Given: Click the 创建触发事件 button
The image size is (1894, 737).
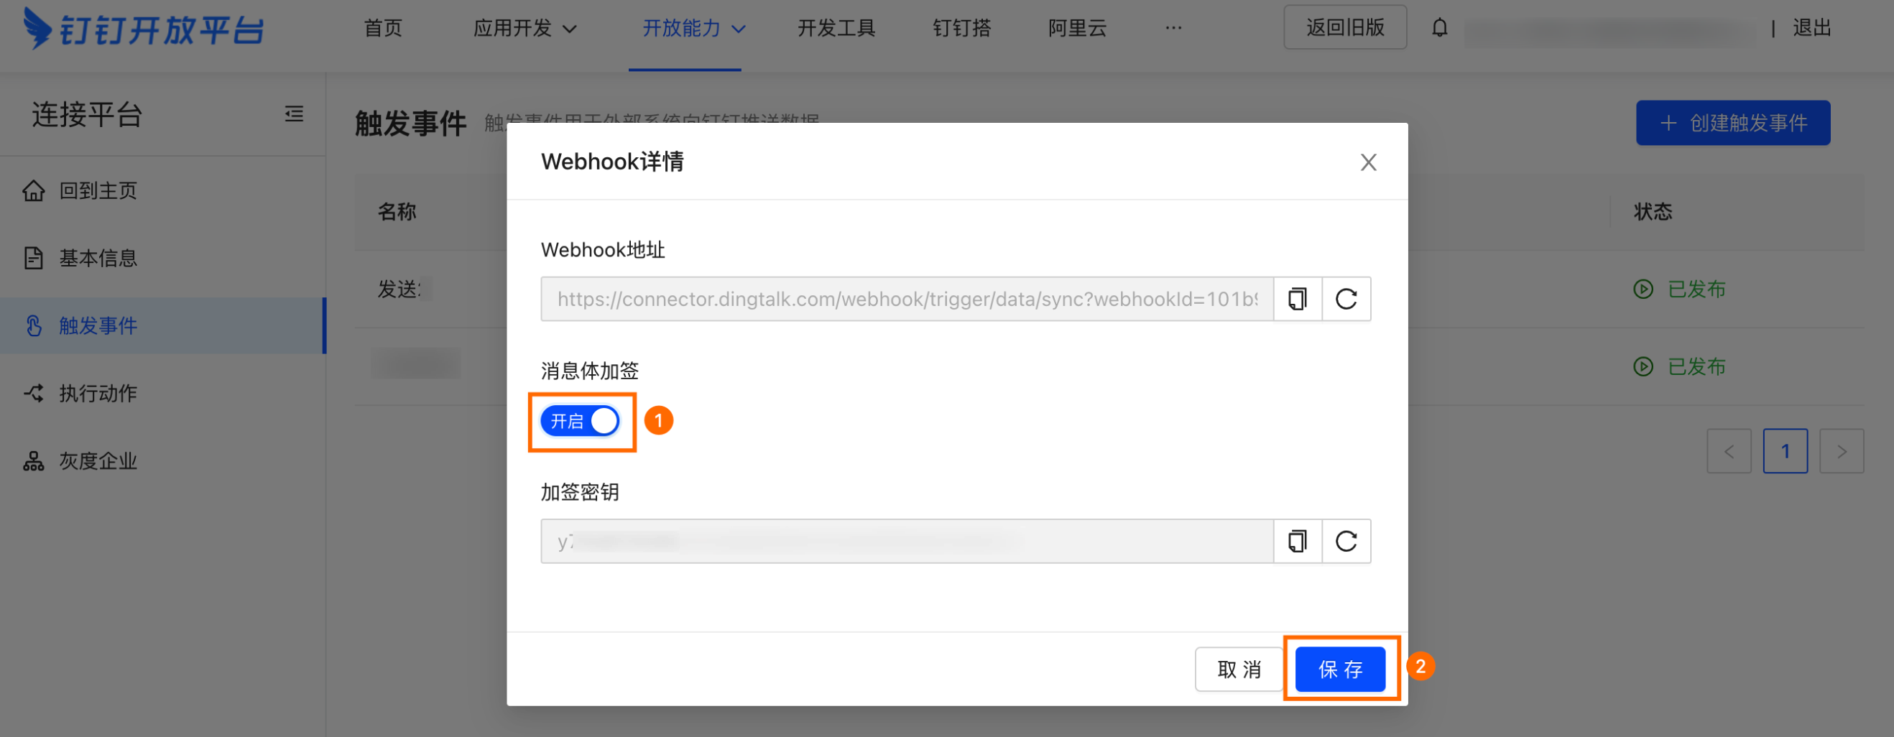Looking at the screenshot, I should [x=1733, y=123].
